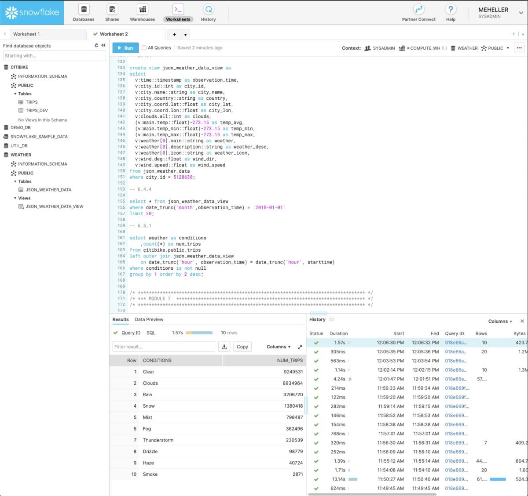The image size is (528, 496).
Task: Place cursor on line 161 select statement
Action: [168, 238]
